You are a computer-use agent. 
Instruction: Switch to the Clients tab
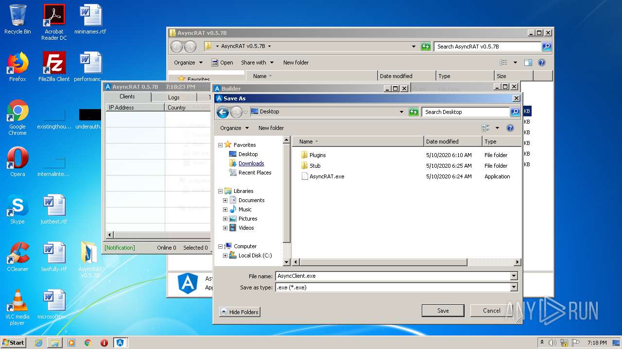click(x=127, y=96)
